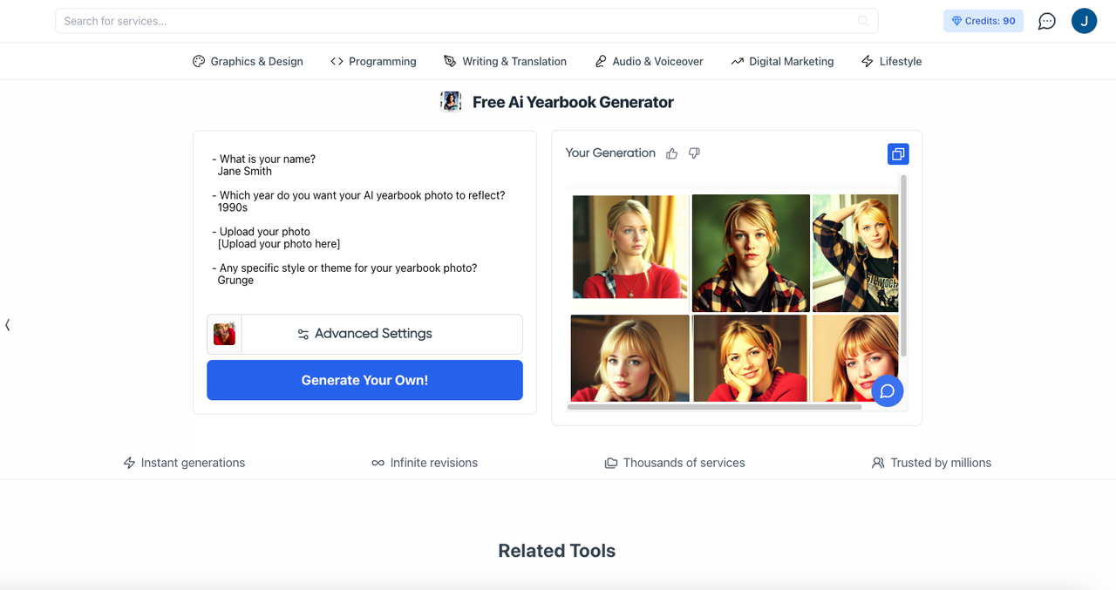Click the copy generation icon
The image size is (1116, 590).
pyautogui.click(x=897, y=154)
